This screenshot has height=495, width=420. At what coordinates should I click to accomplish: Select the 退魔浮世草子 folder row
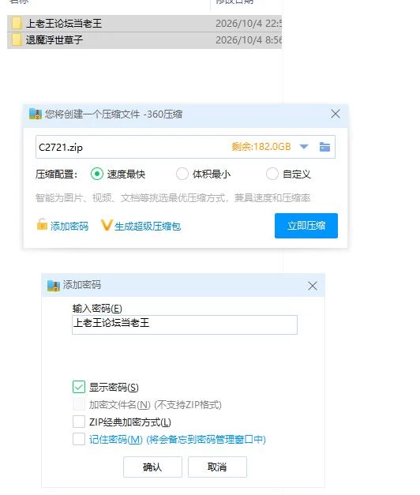click(x=144, y=40)
